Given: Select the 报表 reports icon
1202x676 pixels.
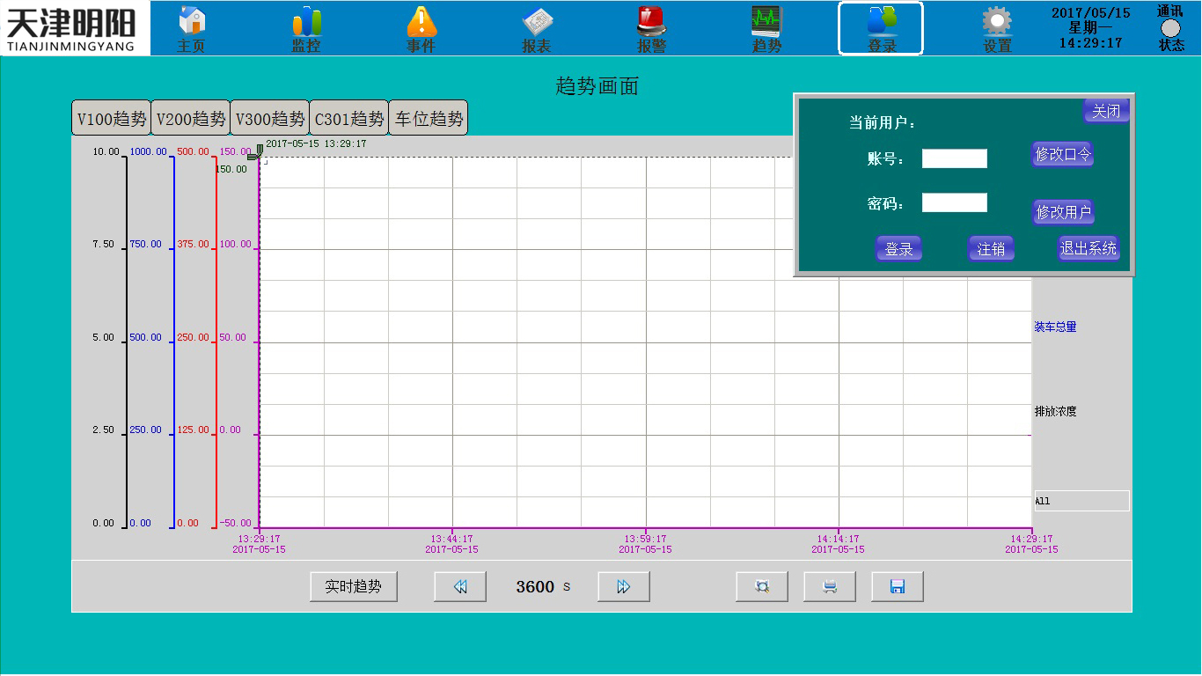Looking at the screenshot, I should tap(536, 26).
